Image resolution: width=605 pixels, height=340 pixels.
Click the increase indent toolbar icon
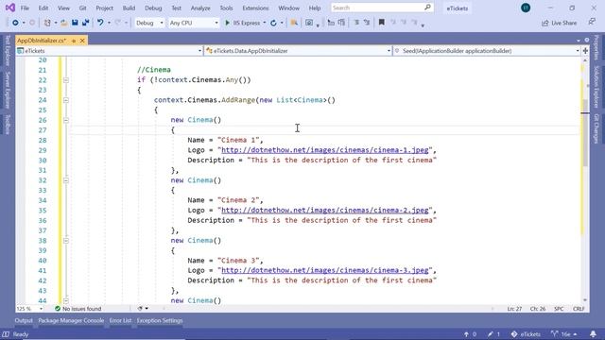tap(341, 23)
